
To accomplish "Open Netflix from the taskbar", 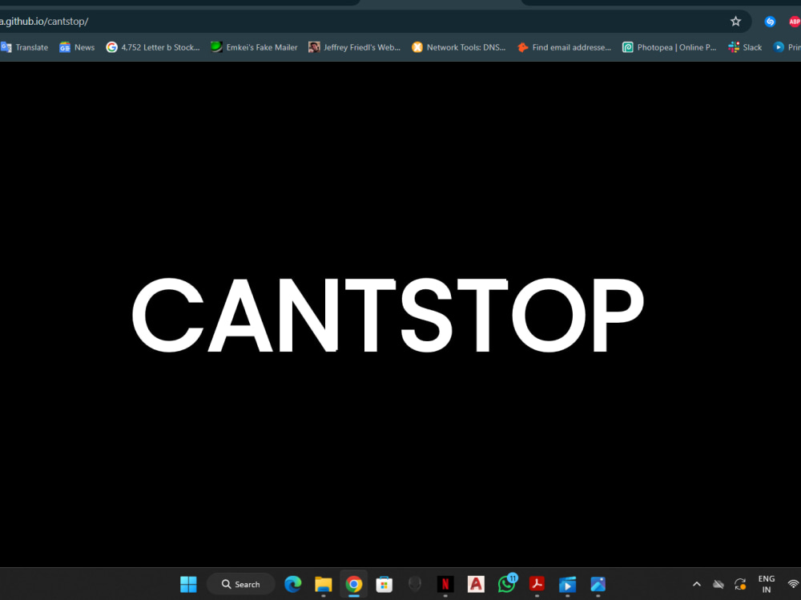I will click(445, 584).
